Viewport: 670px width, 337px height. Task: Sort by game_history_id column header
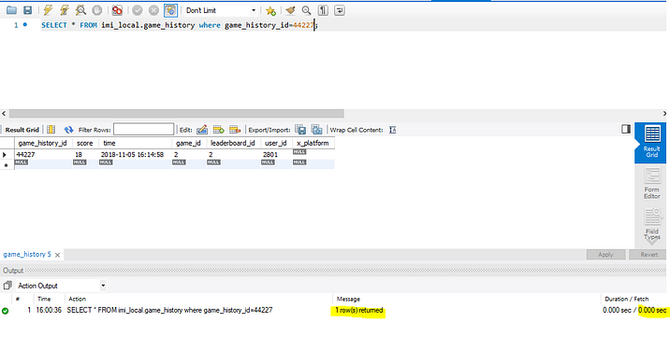click(x=42, y=143)
